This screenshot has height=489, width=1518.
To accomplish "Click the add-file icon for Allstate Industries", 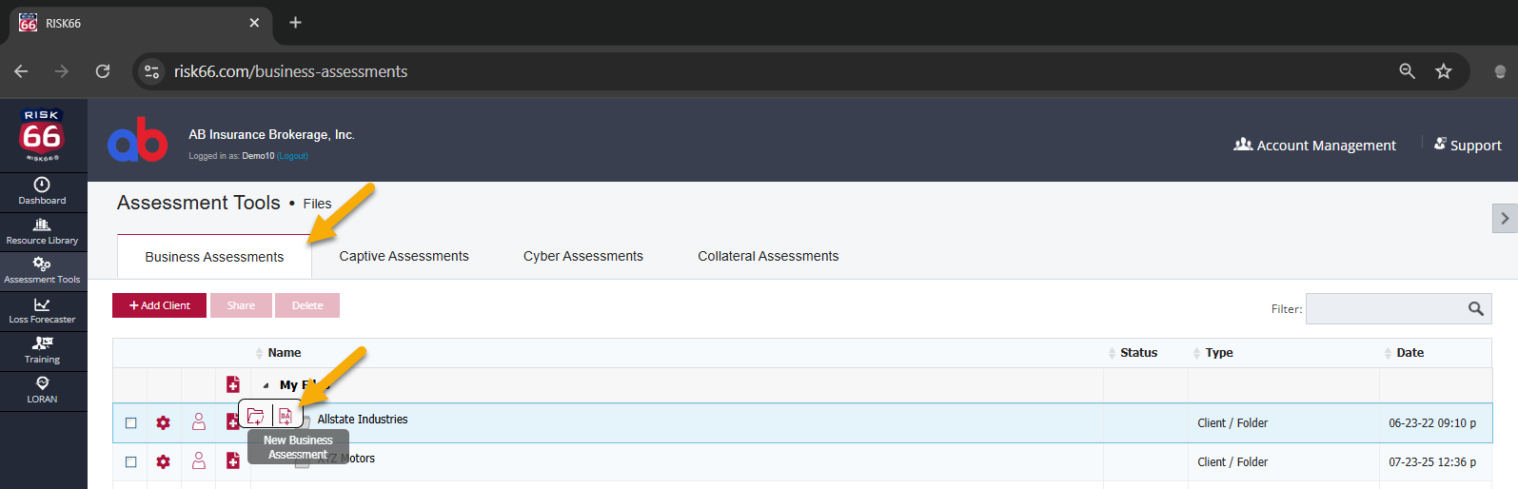I will click(x=232, y=421).
